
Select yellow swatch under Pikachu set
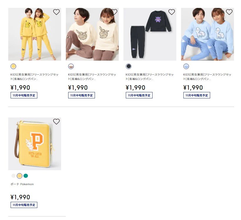click(x=13, y=66)
